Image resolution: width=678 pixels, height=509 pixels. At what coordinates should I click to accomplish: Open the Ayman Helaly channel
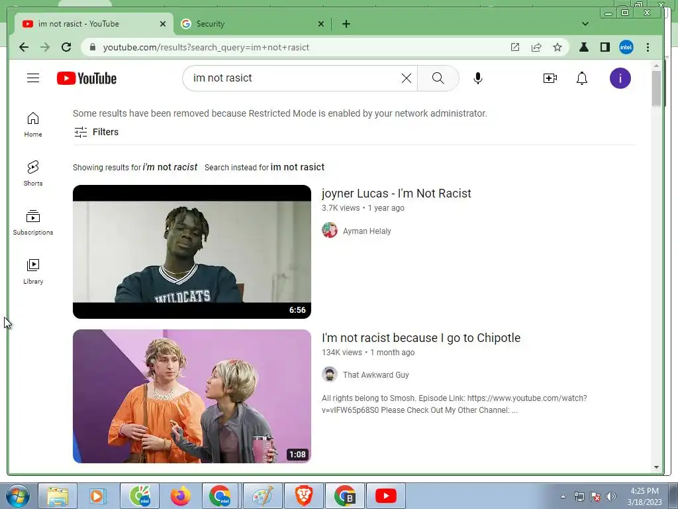[x=367, y=231]
